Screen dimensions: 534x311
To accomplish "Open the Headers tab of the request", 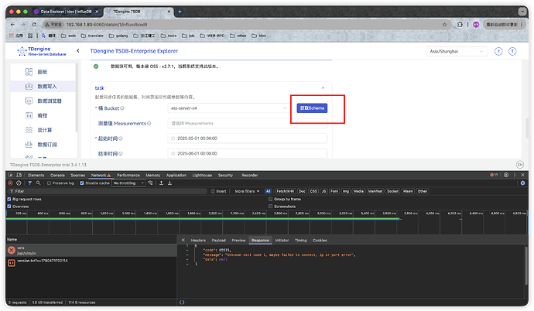I will pyautogui.click(x=198, y=241).
